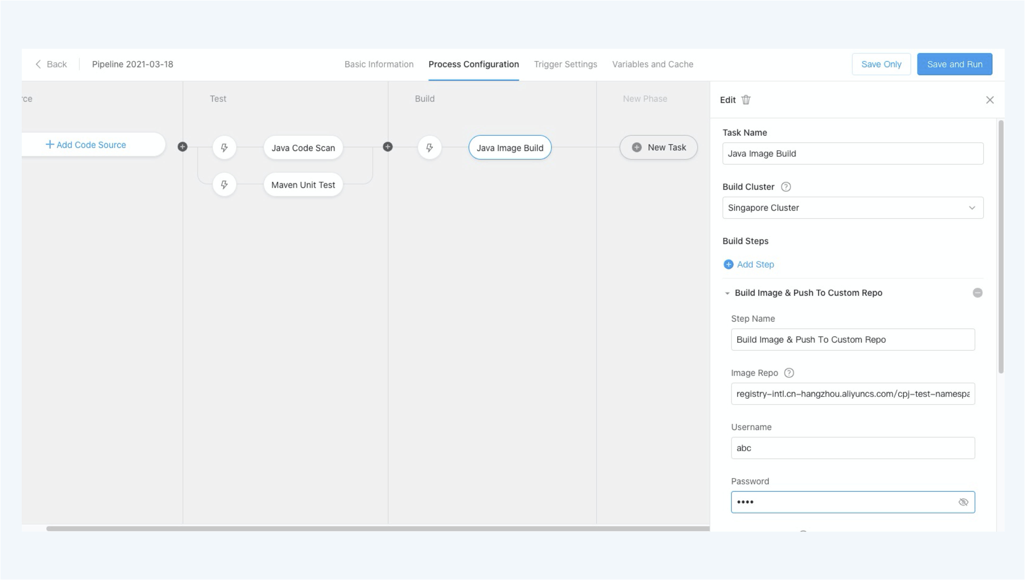Click the Save Only button
The height and width of the screenshot is (580, 1025).
(x=881, y=64)
